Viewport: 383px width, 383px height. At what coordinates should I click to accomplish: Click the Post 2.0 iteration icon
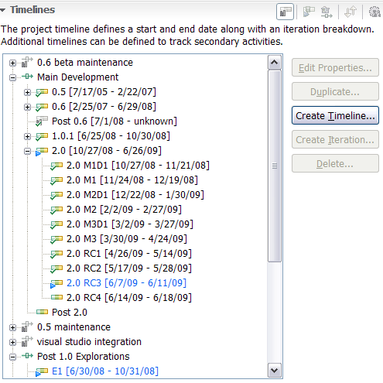pos(42,312)
